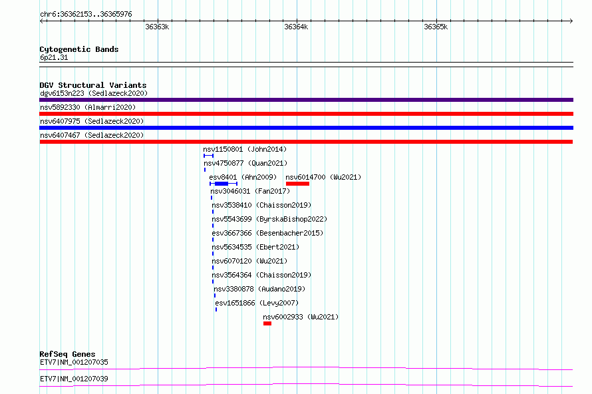Viewport: 592px width, 394px height.
Task: Open nsv6407975 (Sedlazeck2020) label
Action: (x=92, y=121)
